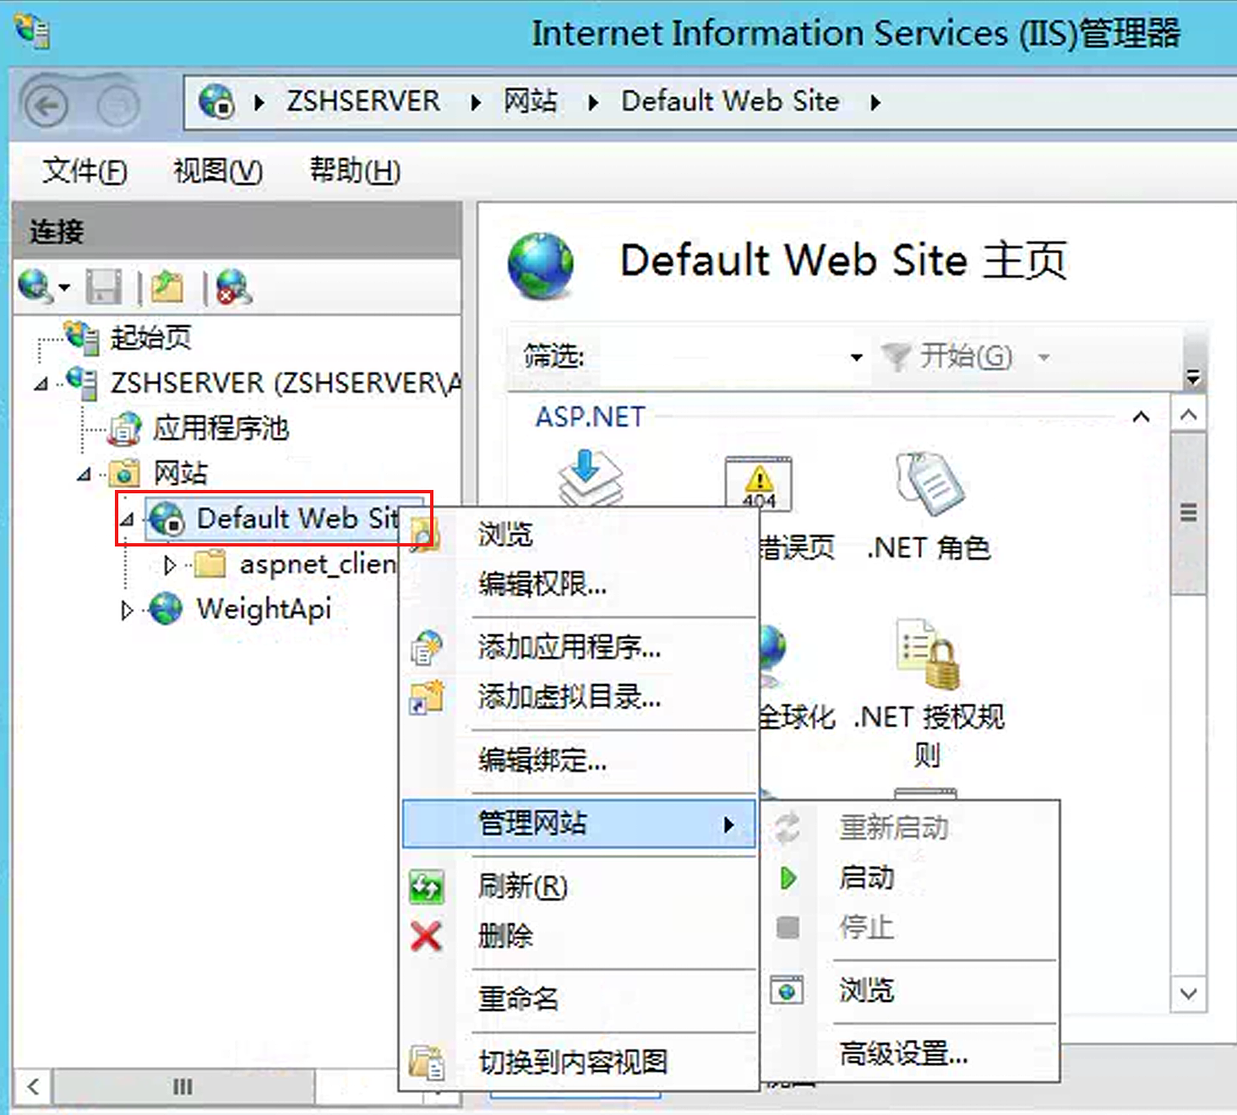This screenshot has width=1237, height=1115.
Task: Click the 浏览 icon in the context menu
Action: 425,534
